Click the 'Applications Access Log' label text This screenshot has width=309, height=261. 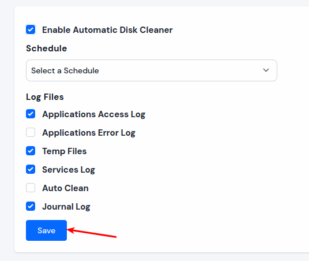point(94,114)
